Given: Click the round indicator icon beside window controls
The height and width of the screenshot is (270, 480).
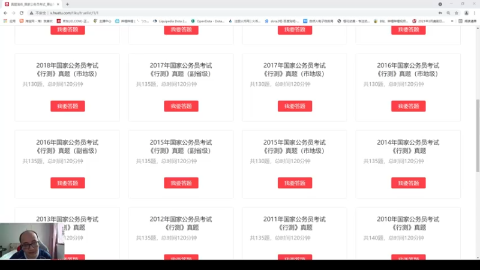Looking at the screenshot, I should tap(440, 4).
